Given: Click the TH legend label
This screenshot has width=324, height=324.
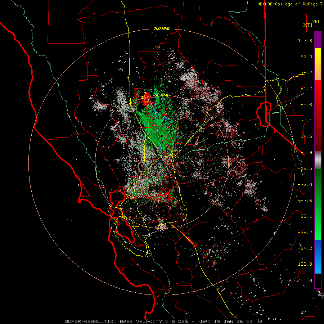Looking at the screenshot, I should pyautogui.click(x=309, y=280).
